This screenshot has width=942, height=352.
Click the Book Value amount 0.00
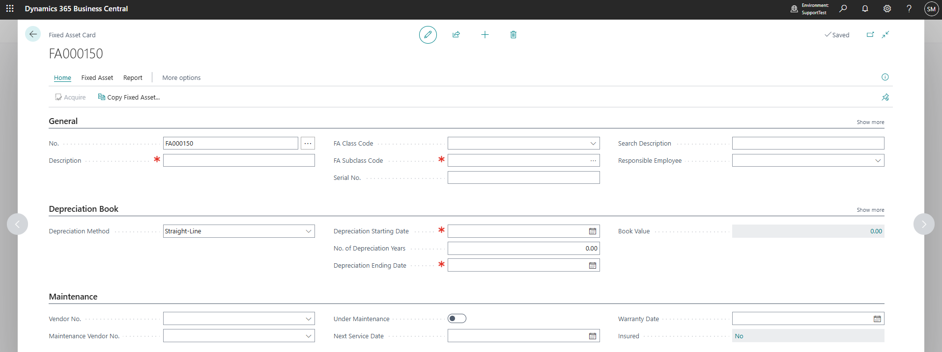[x=876, y=231]
